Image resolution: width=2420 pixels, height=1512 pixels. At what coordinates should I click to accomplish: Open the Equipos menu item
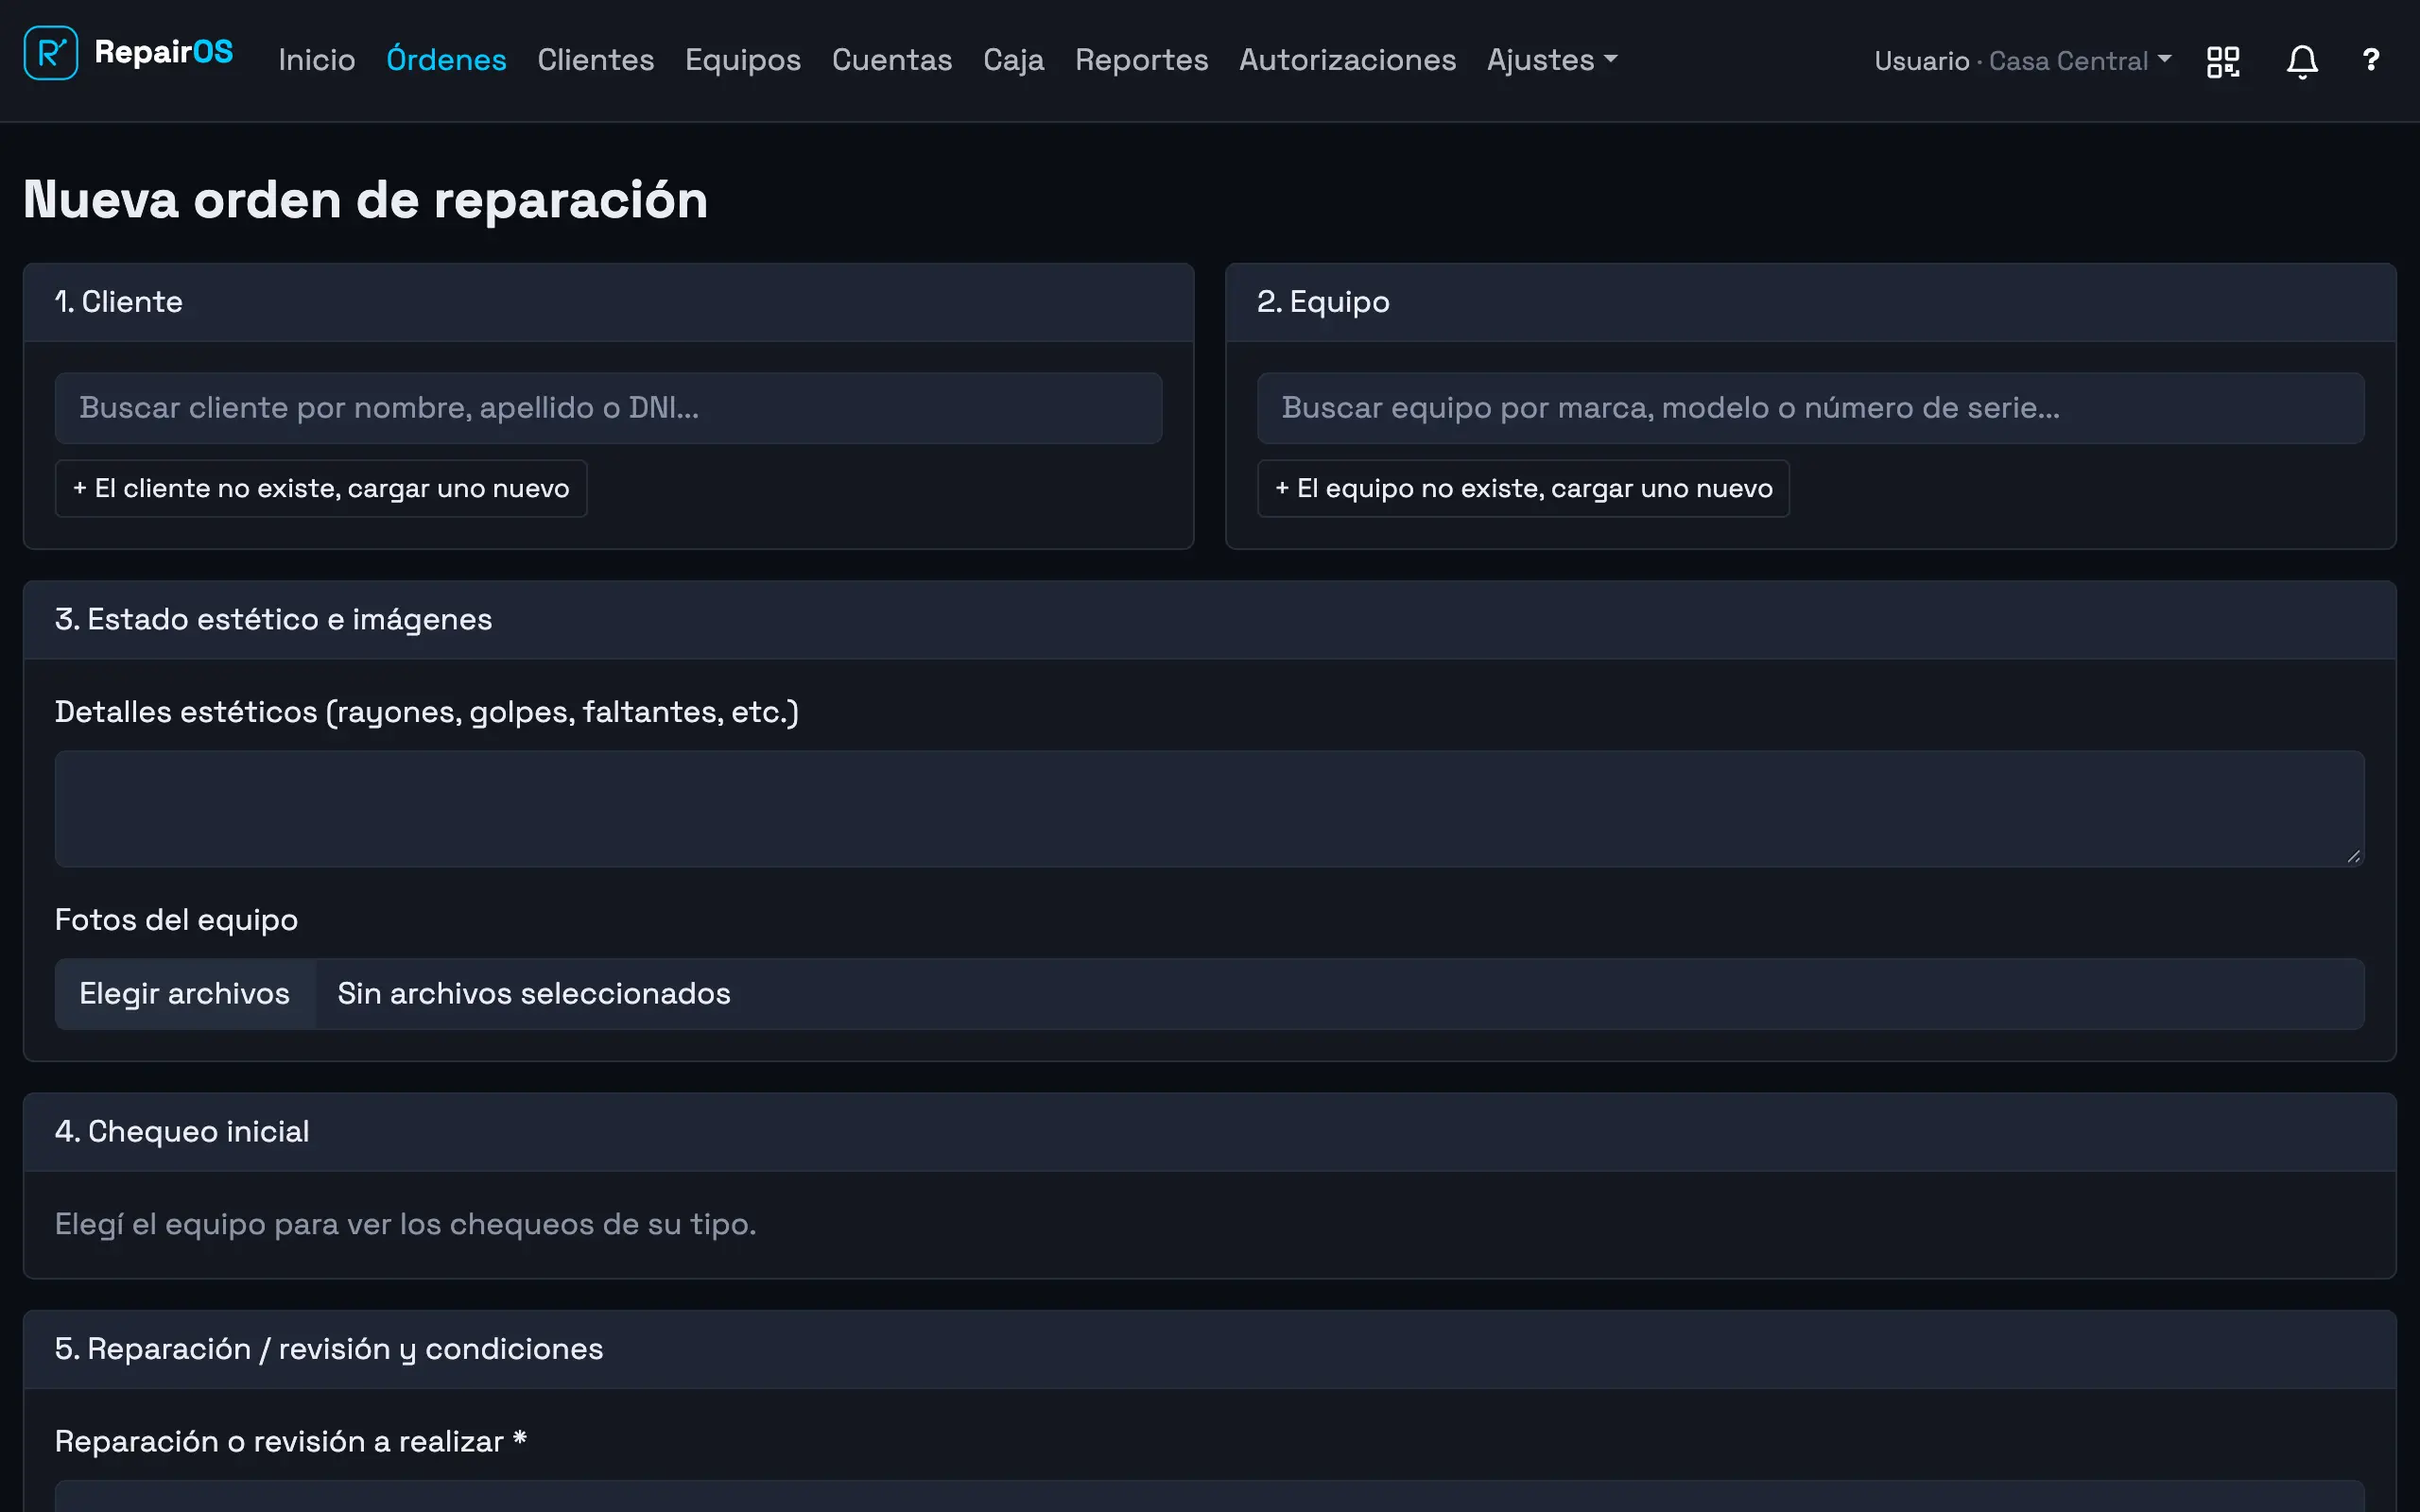[x=742, y=60]
